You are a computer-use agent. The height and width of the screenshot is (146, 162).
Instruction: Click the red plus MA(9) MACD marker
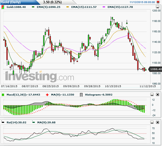tap(47, 95)
